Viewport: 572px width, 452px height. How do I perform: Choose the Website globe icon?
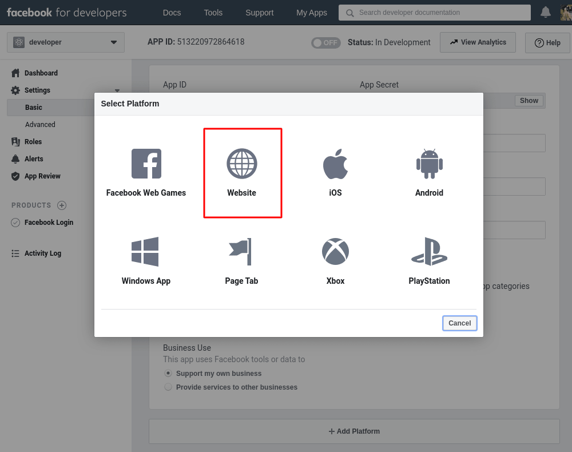point(242,164)
